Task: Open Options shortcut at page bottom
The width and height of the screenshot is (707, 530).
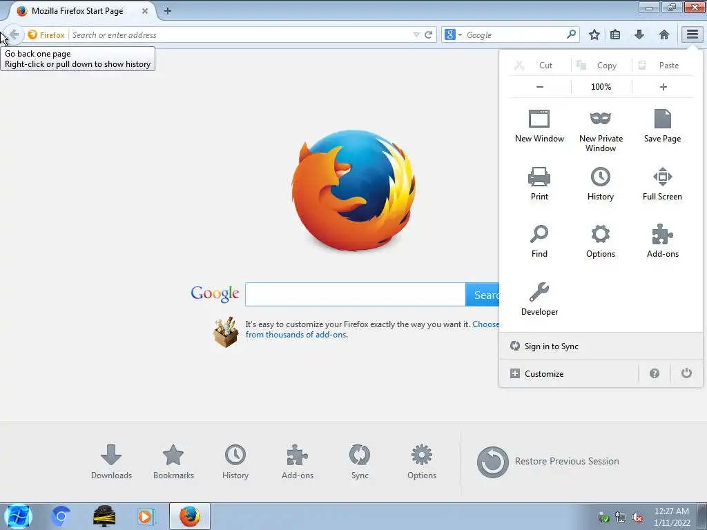Action: point(422,462)
